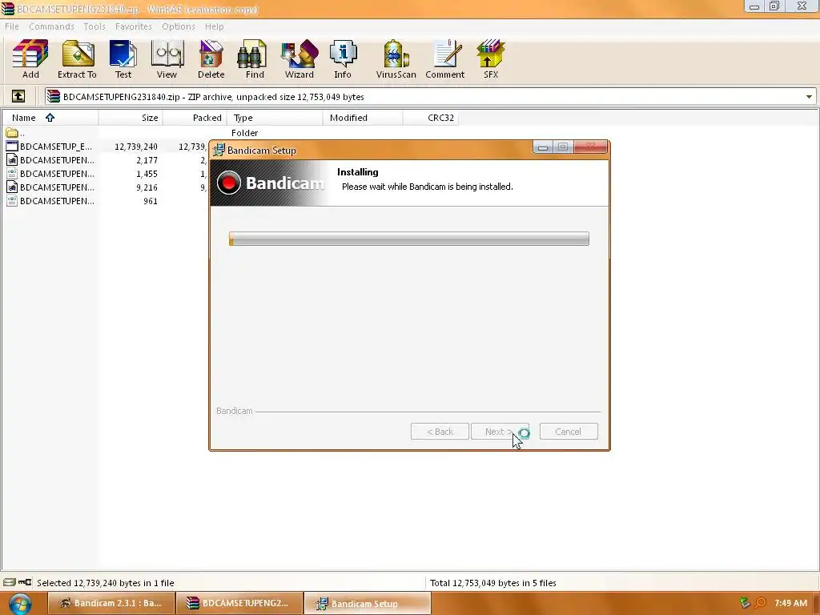The width and height of the screenshot is (820, 615).
Task: Sort by the Size column header
Action: click(131, 118)
